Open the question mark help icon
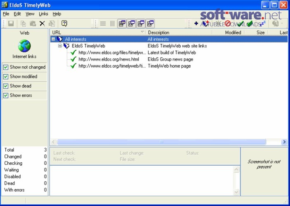The height and width of the screenshot is (206, 290). point(64,23)
